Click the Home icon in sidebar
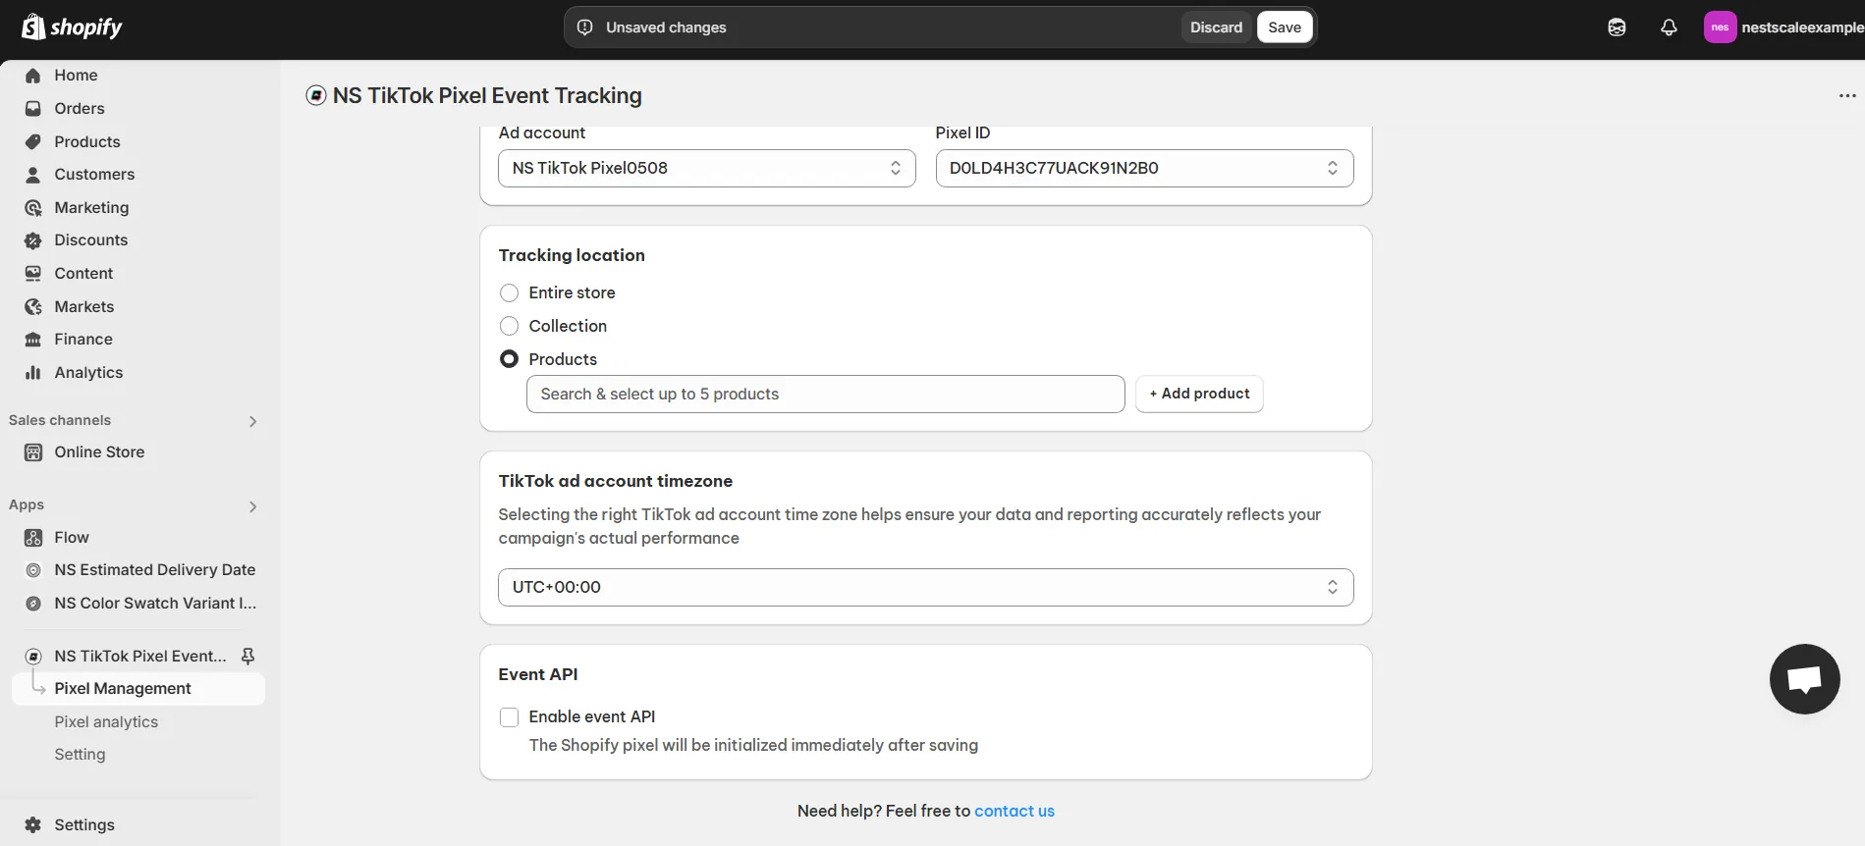The image size is (1865, 846). coord(33,76)
